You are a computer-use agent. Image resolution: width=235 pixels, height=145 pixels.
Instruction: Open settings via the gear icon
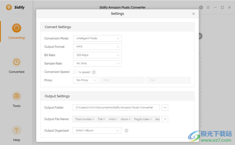point(201,7)
